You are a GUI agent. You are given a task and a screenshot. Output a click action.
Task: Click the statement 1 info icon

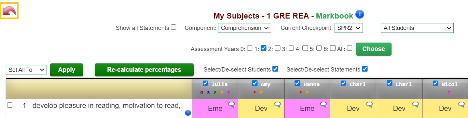pyautogui.click(x=188, y=113)
